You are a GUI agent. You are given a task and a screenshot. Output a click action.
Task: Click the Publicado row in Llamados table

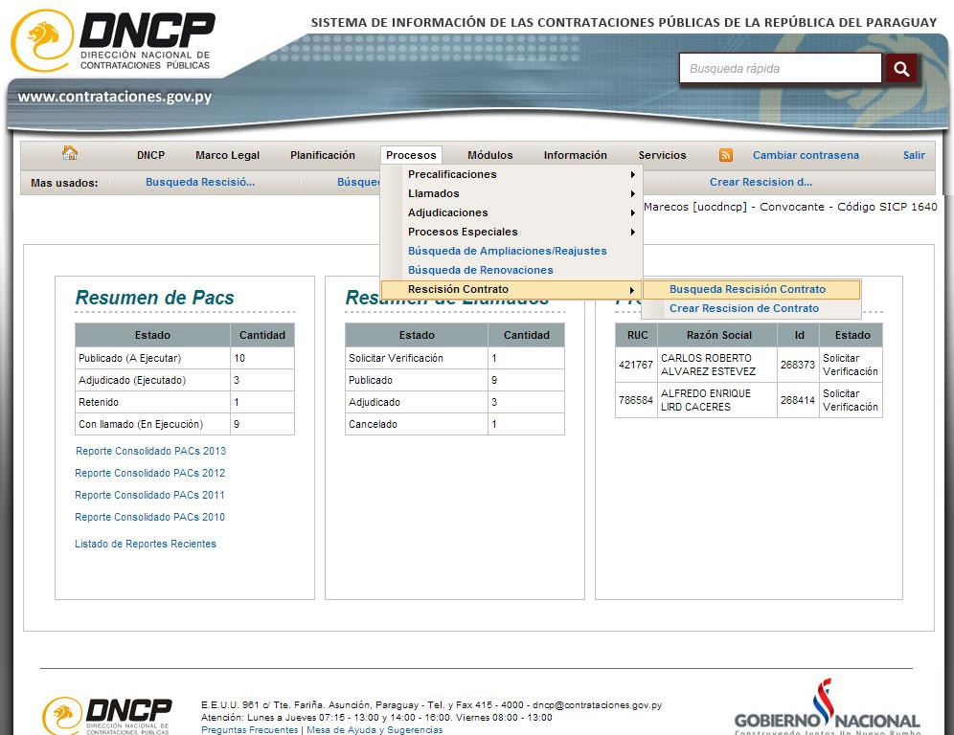tap(454, 380)
